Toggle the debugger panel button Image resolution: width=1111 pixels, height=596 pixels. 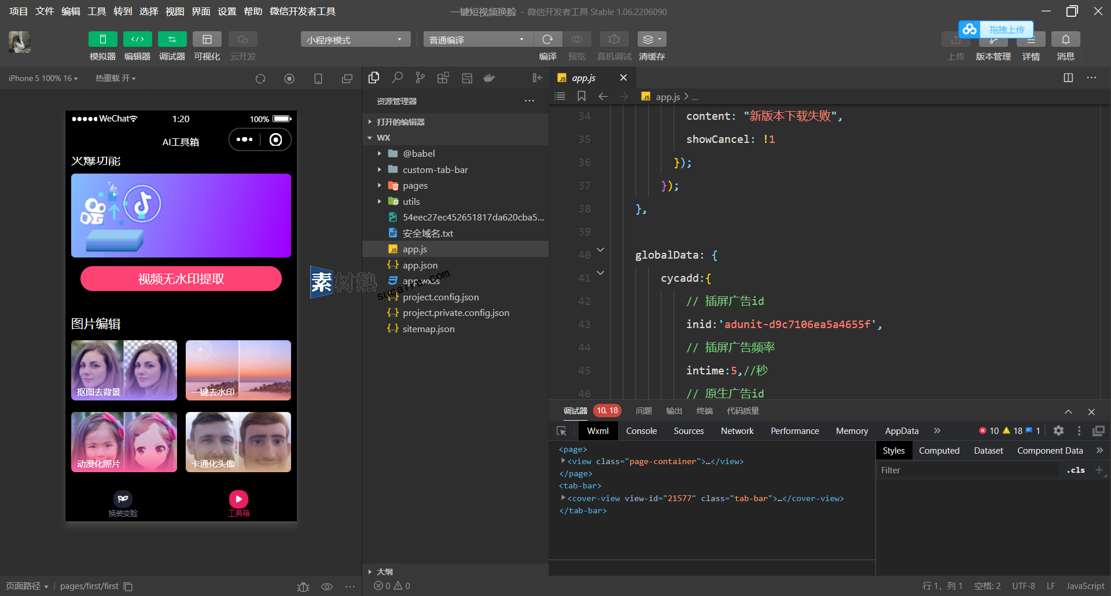click(172, 39)
